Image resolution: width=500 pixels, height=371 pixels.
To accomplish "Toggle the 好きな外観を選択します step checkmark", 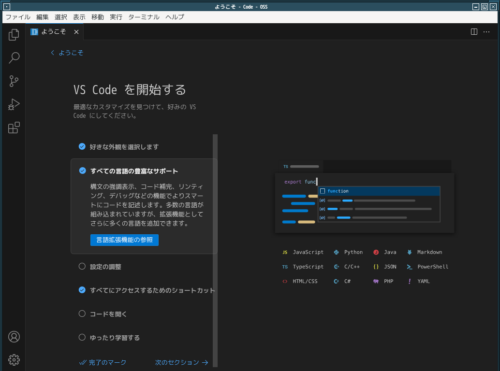I will click(82, 146).
